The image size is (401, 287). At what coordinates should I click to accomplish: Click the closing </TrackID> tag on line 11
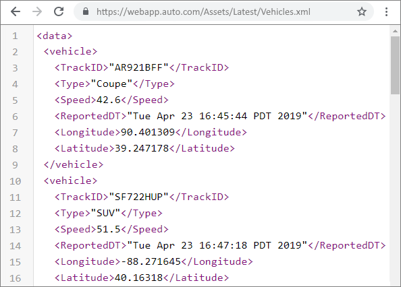[x=199, y=197]
